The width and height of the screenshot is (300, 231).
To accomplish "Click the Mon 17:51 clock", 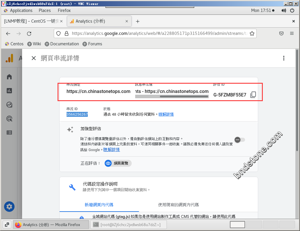I will [x=261, y=10].
